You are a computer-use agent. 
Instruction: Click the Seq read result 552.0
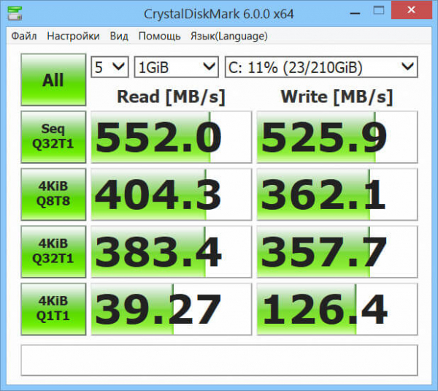(172, 137)
